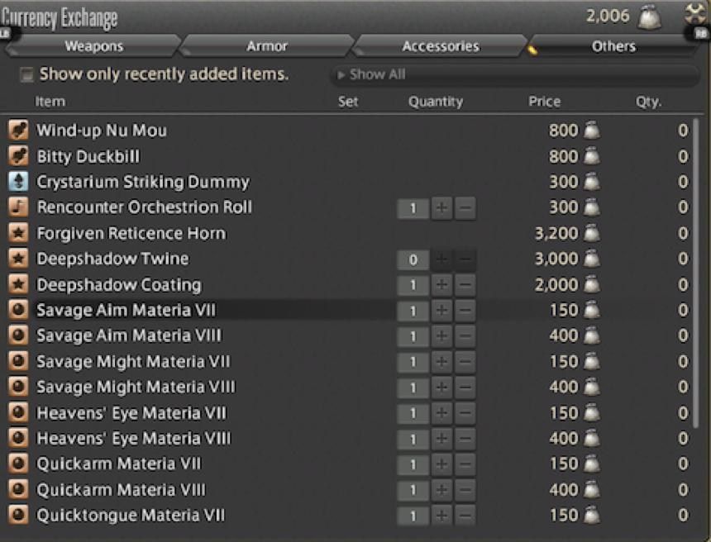Click the Price column header
Screen dimensions: 711x542
tap(544, 102)
